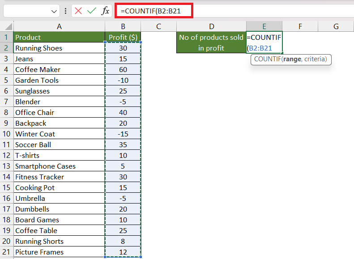Viewport: 354px width, 259px height.
Task: Select column A header
Action: (59, 26)
